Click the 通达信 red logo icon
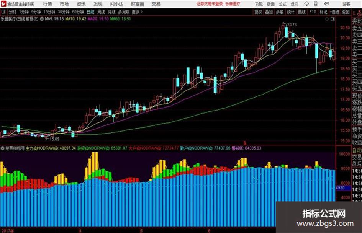362x233 pixels. tap(3, 4)
